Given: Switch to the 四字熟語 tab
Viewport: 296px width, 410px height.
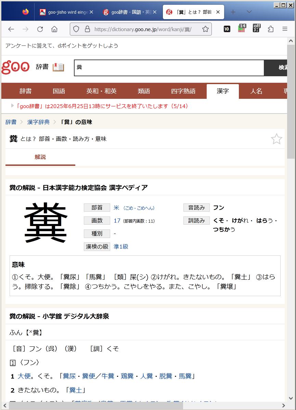Looking at the screenshot, I should pos(183,91).
